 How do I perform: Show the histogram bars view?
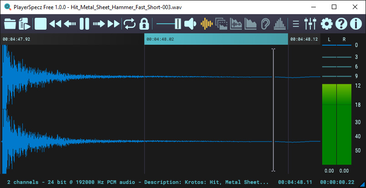(280, 23)
